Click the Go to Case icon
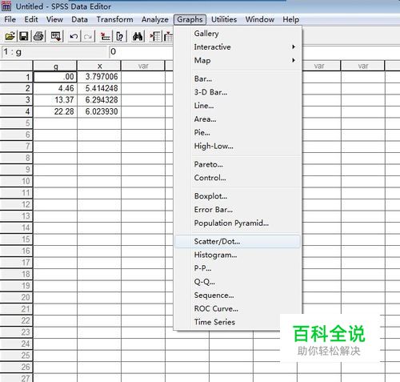400x382 pixels. pyautogui.click(x=105, y=36)
